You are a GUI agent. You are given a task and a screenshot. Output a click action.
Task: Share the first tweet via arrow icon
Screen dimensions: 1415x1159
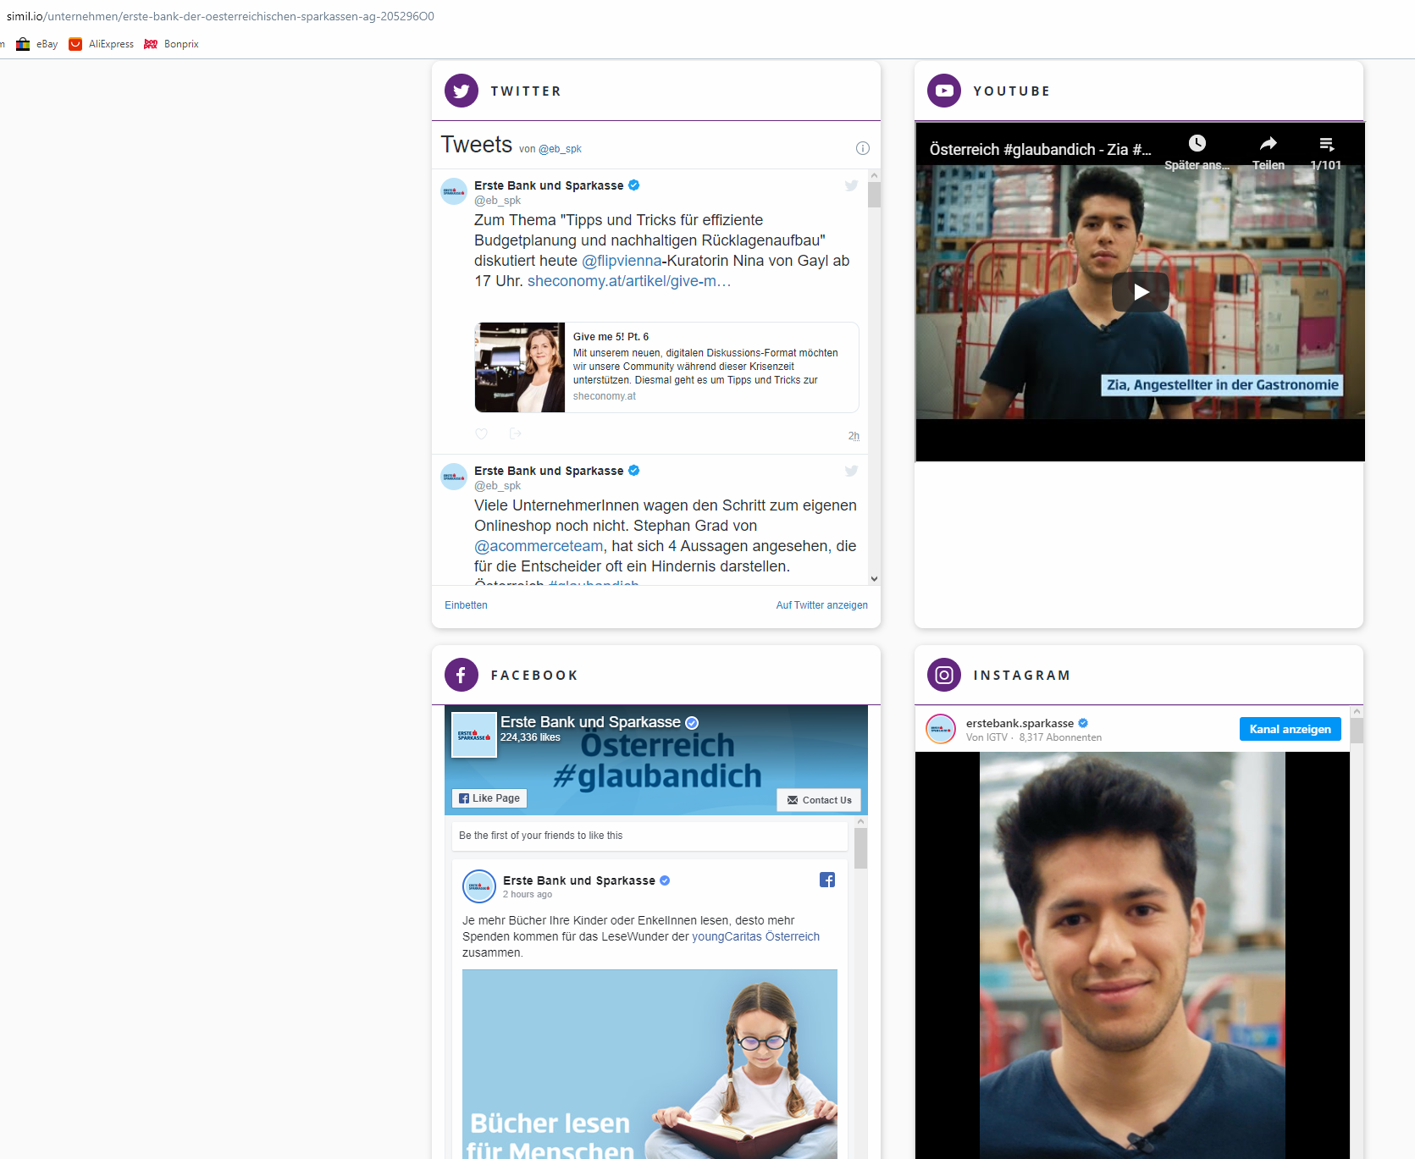click(515, 433)
